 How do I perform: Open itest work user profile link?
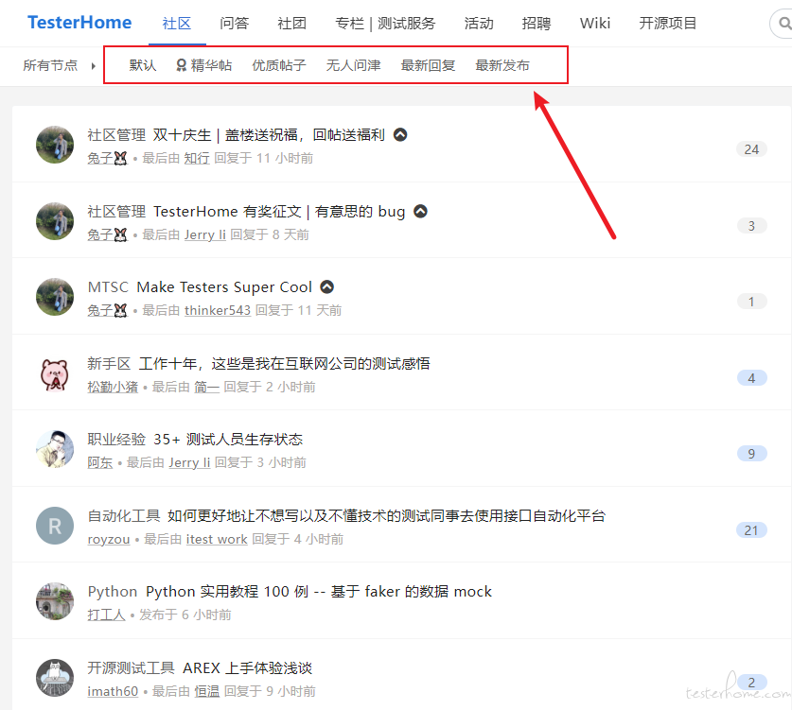tap(217, 540)
